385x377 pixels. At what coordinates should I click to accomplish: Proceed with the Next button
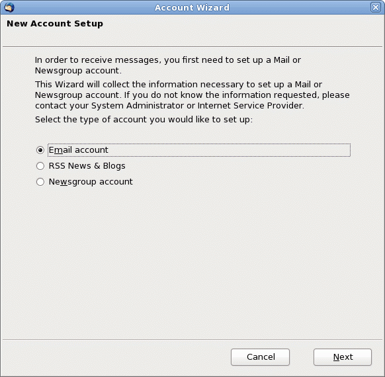(x=343, y=357)
